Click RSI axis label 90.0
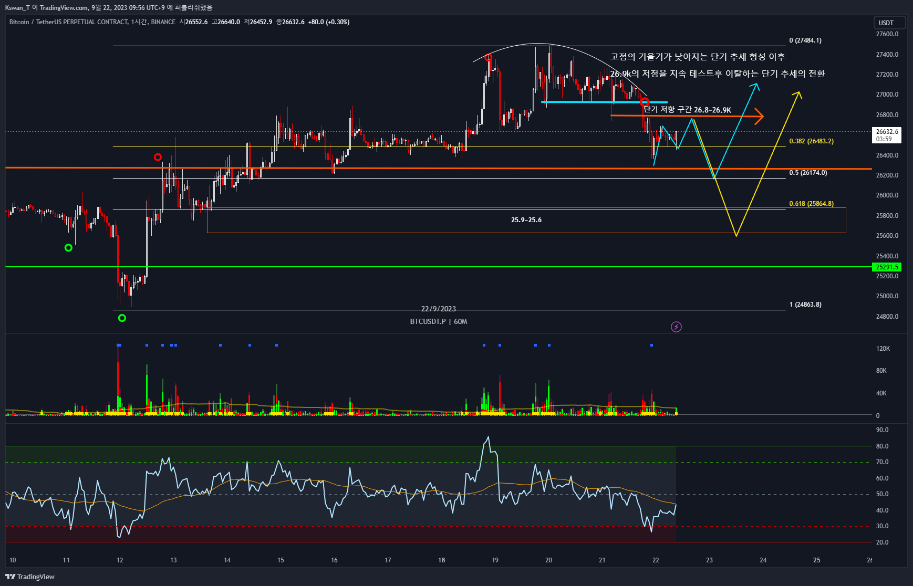Image resolution: width=913 pixels, height=586 pixels. [883, 430]
